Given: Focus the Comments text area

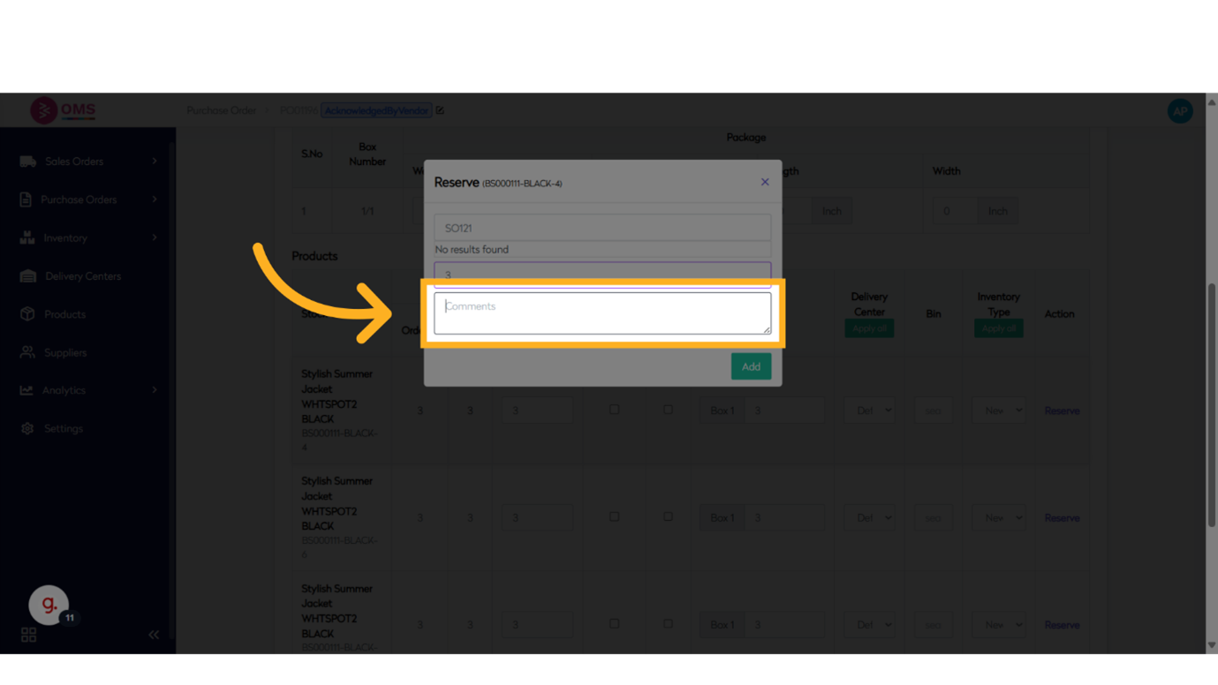Looking at the screenshot, I should [x=602, y=313].
